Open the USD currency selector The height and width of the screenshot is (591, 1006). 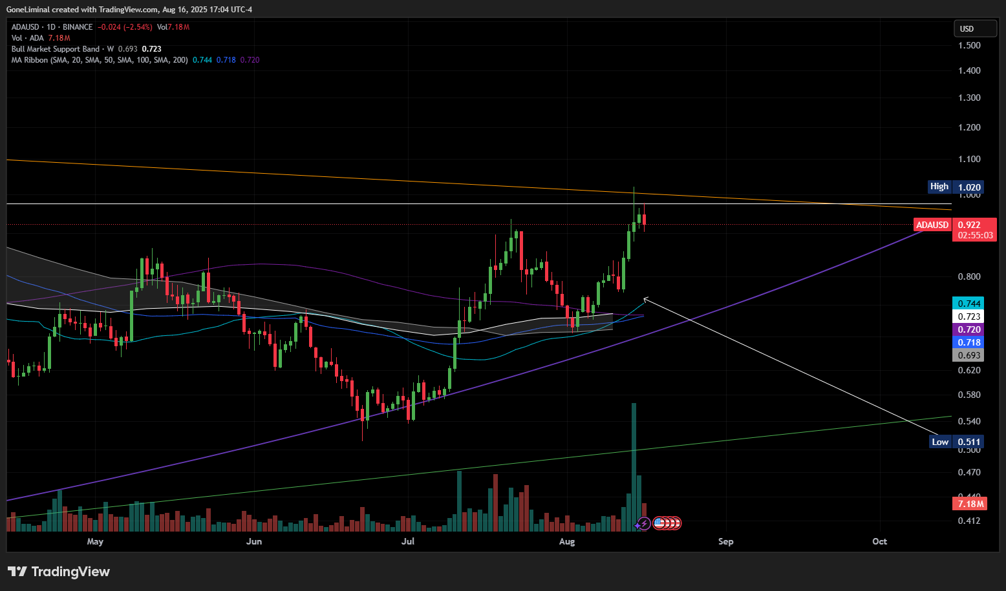[x=975, y=28]
